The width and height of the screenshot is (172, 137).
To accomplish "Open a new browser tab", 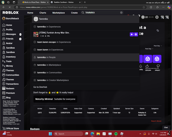I will [x=85, y=2].
